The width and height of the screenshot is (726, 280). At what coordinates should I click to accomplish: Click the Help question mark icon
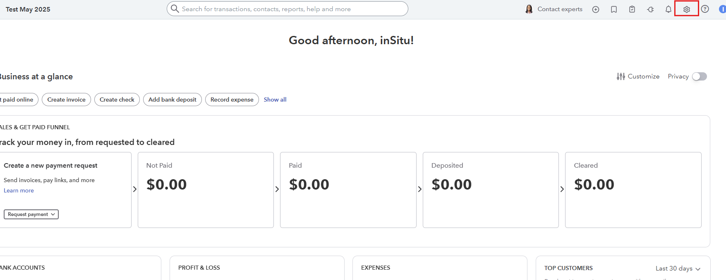(705, 9)
